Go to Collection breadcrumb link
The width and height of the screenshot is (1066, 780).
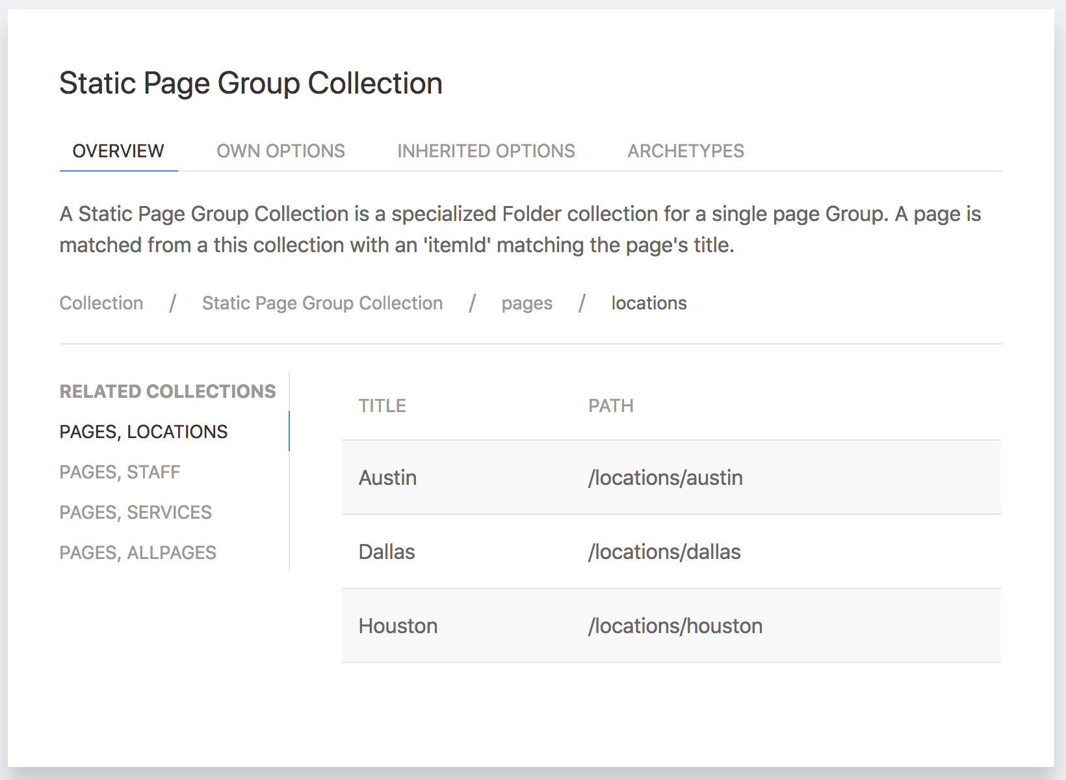pos(101,303)
